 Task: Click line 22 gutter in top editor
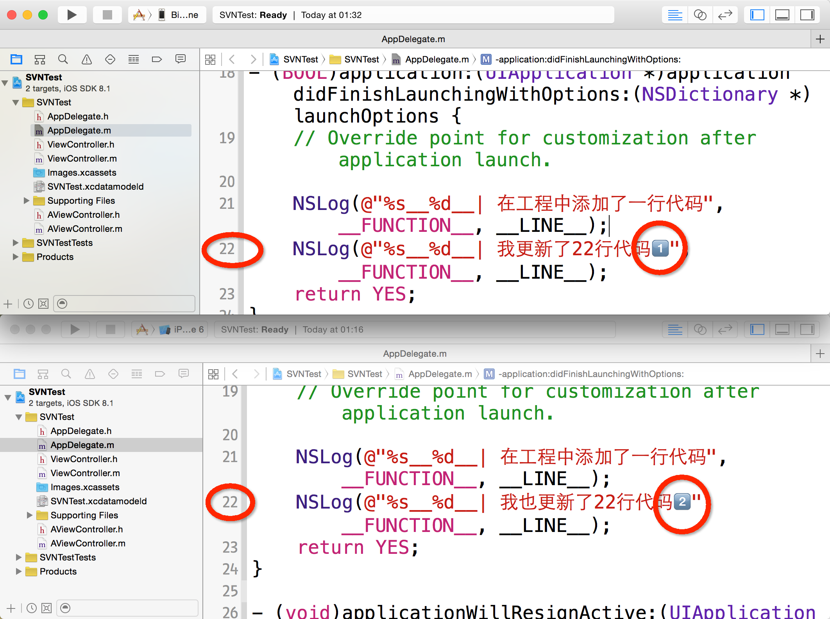coord(227,249)
